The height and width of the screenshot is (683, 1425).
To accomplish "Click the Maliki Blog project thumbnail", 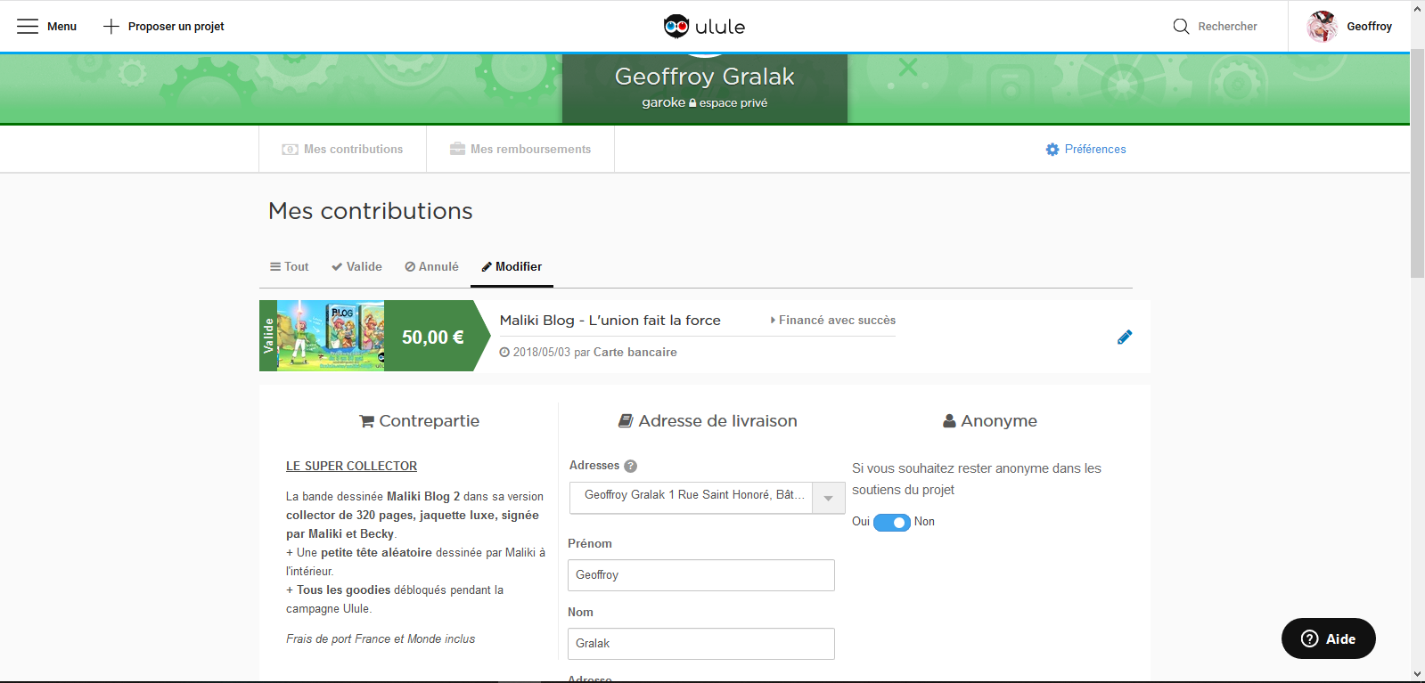I will click(330, 336).
